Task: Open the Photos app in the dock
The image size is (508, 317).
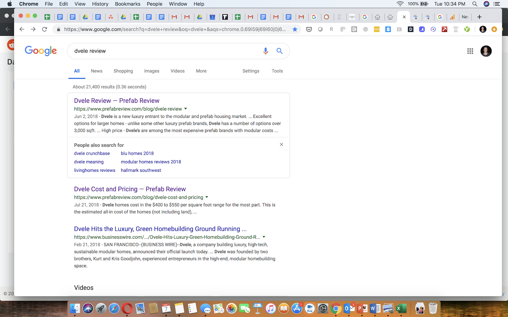Action: click(231, 308)
